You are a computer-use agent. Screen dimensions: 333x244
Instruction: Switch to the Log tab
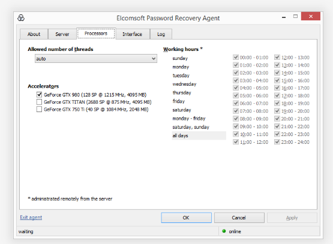pyautogui.click(x=161, y=34)
